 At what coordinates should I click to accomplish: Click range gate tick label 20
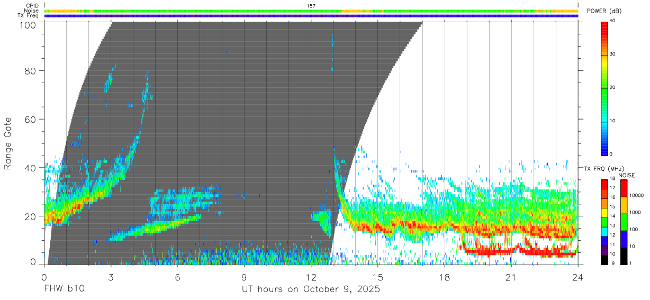coord(31,216)
